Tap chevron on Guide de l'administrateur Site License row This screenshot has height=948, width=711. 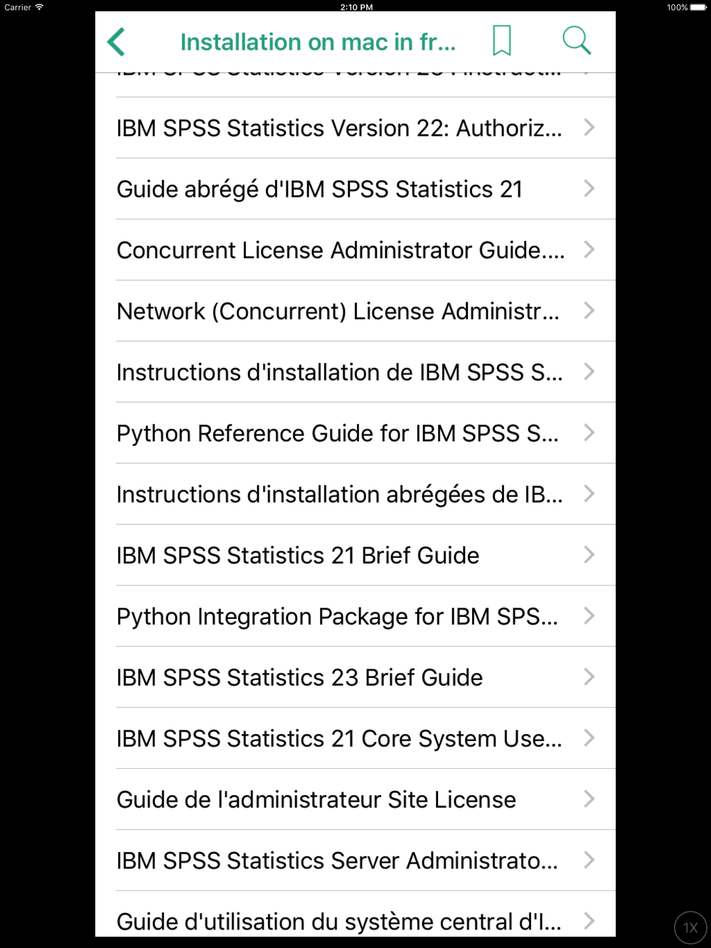[x=589, y=799]
